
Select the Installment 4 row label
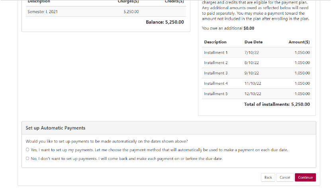point(215,84)
